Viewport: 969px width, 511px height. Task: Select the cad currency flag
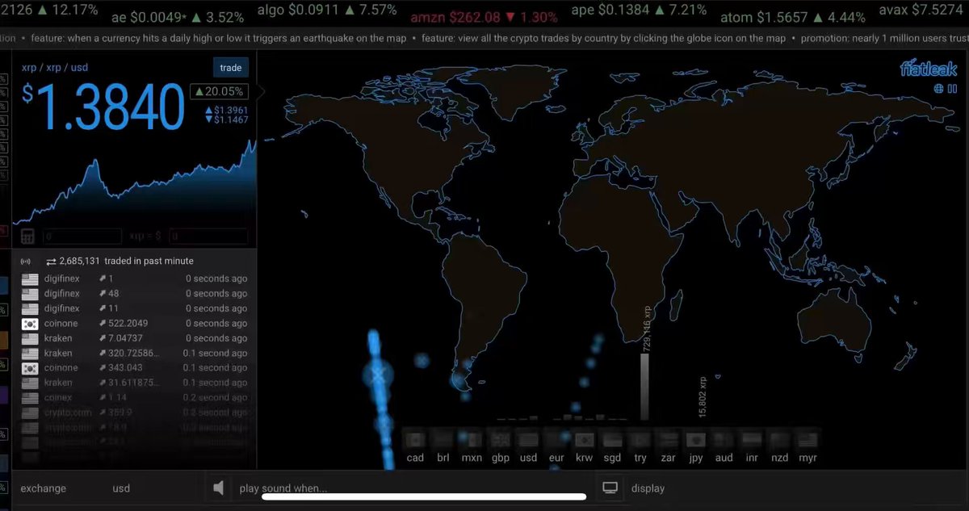click(x=415, y=441)
